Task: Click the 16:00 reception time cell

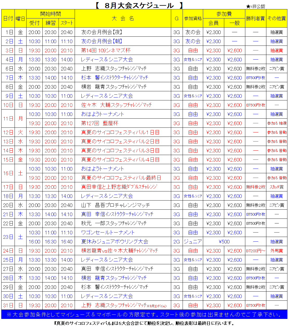Action: point(34,242)
